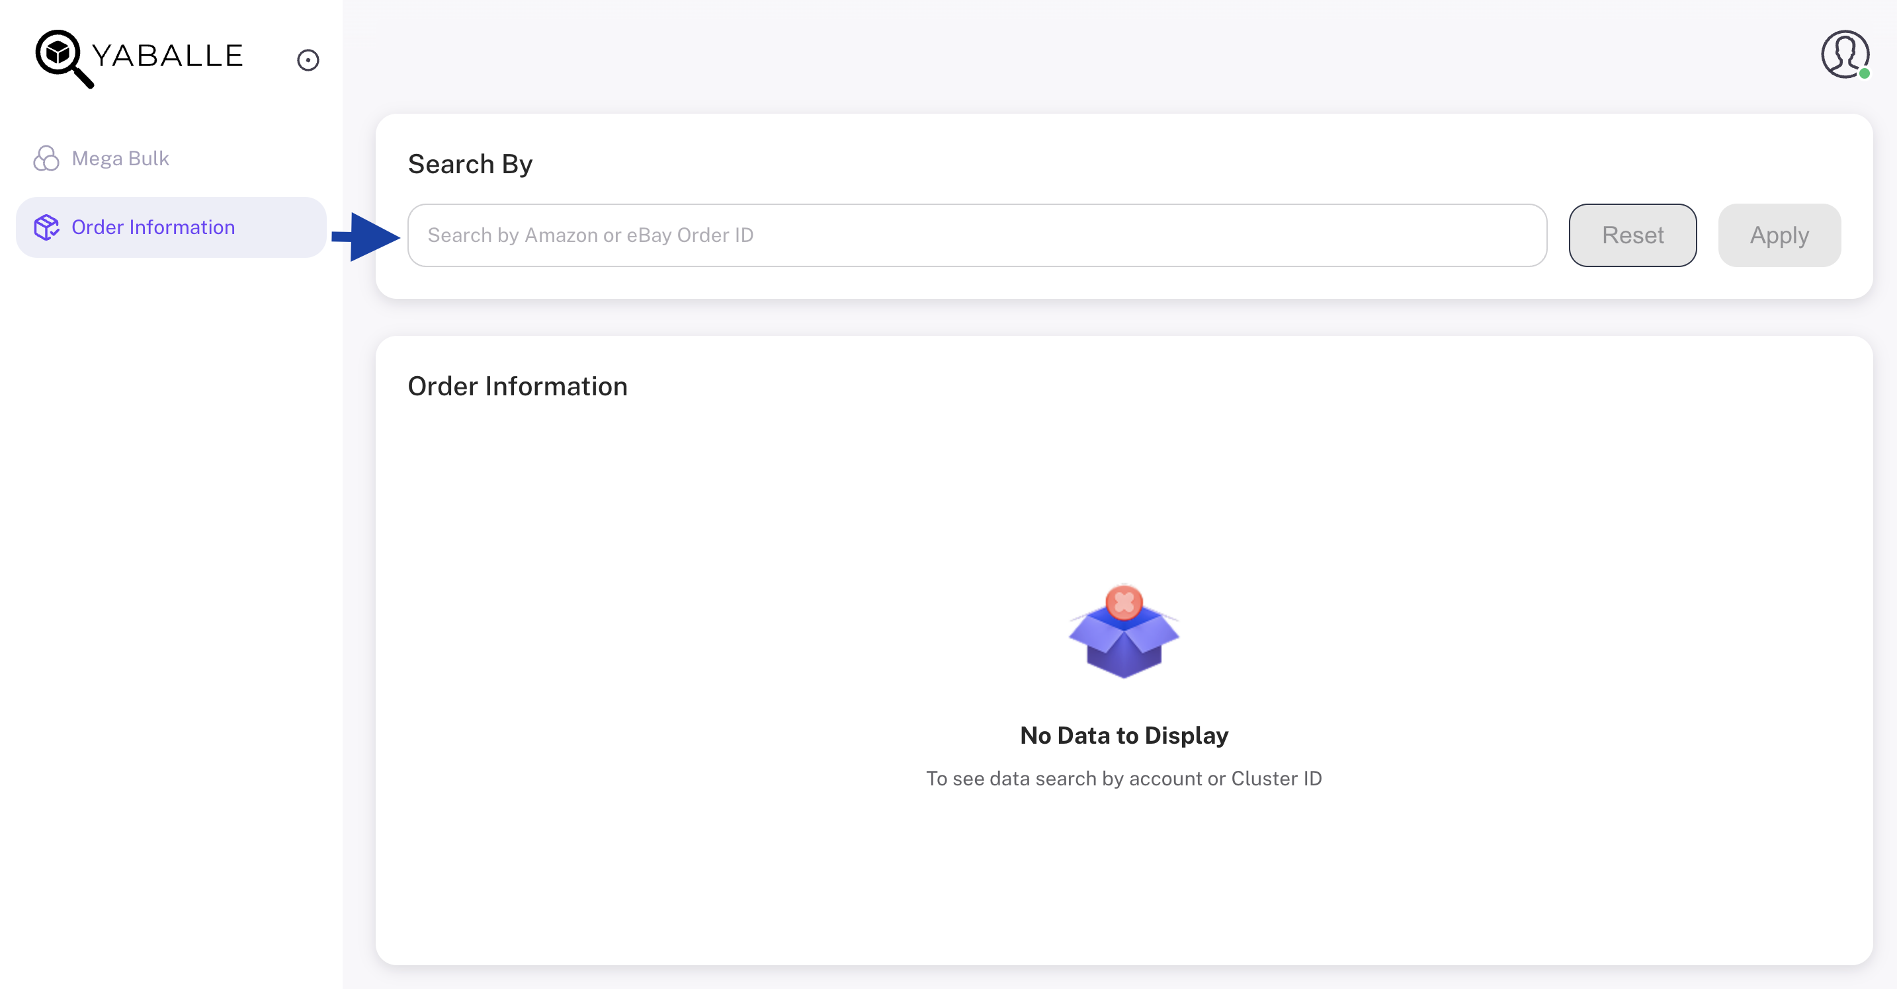Click the Apply button
The width and height of the screenshot is (1897, 989).
click(x=1779, y=235)
